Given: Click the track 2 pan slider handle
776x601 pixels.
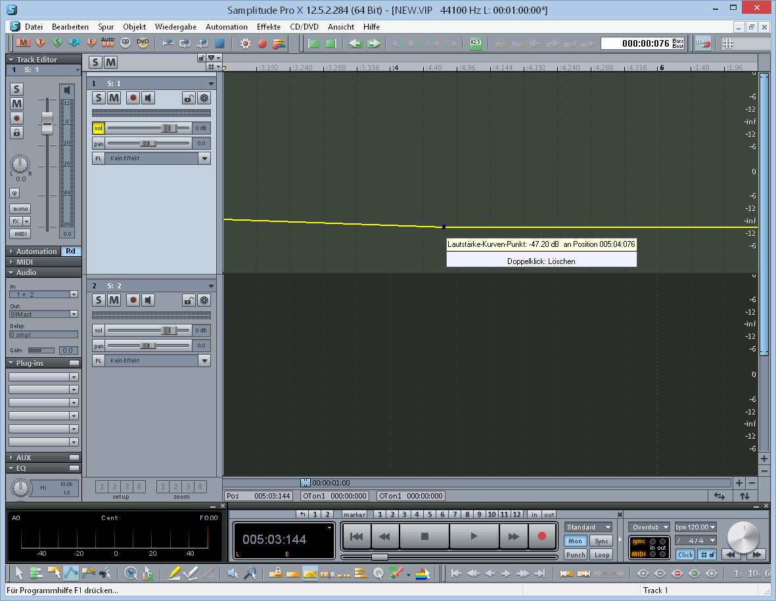Looking at the screenshot, I should (x=147, y=345).
